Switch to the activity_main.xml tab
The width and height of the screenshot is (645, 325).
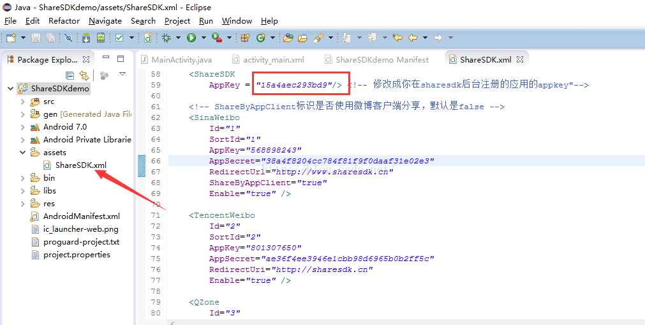point(268,60)
